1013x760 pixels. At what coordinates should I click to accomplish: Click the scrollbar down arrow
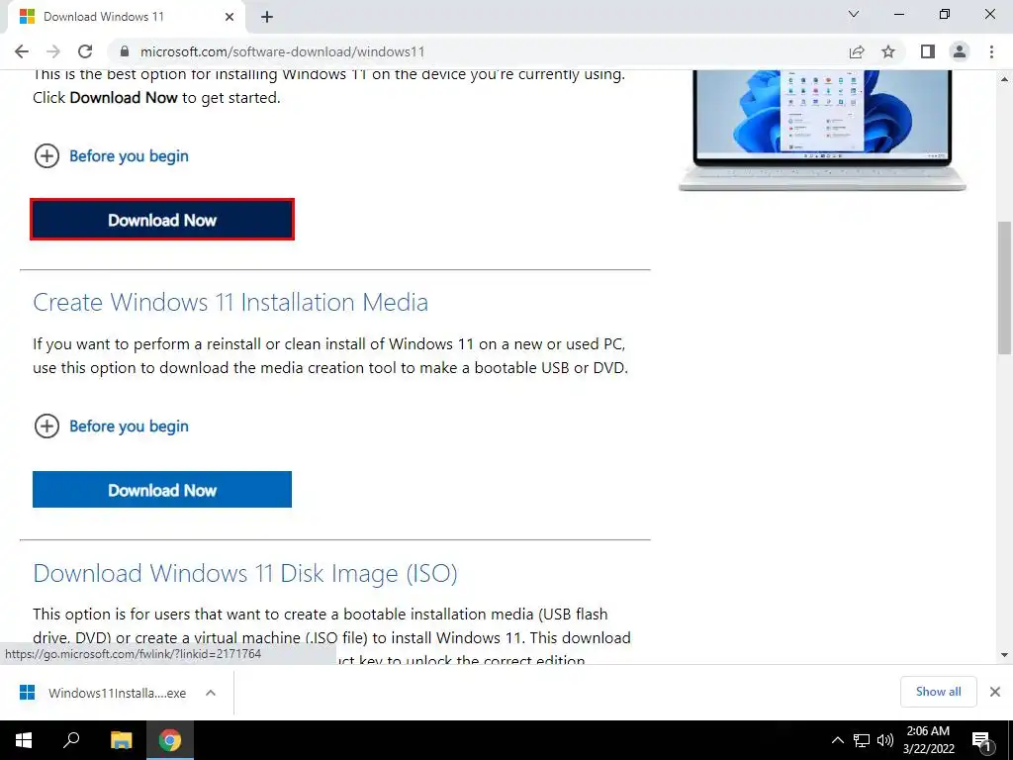1004,655
